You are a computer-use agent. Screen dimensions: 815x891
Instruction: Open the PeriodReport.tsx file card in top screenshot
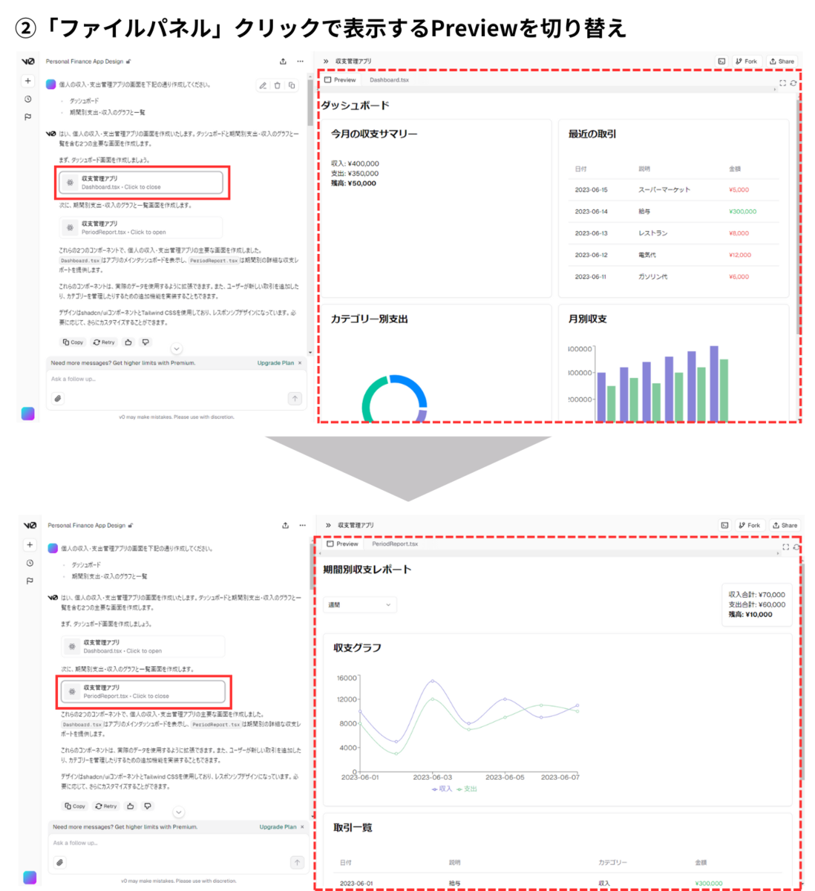[141, 227]
